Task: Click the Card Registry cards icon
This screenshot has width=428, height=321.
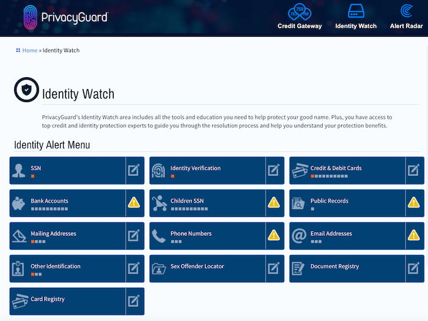Action: [20, 301]
